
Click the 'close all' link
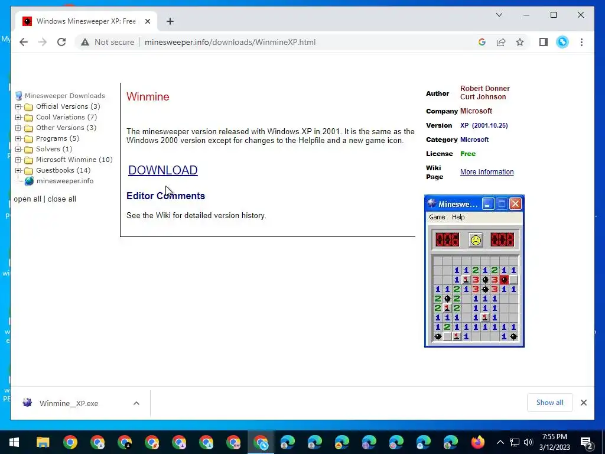[x=61, y=199]
